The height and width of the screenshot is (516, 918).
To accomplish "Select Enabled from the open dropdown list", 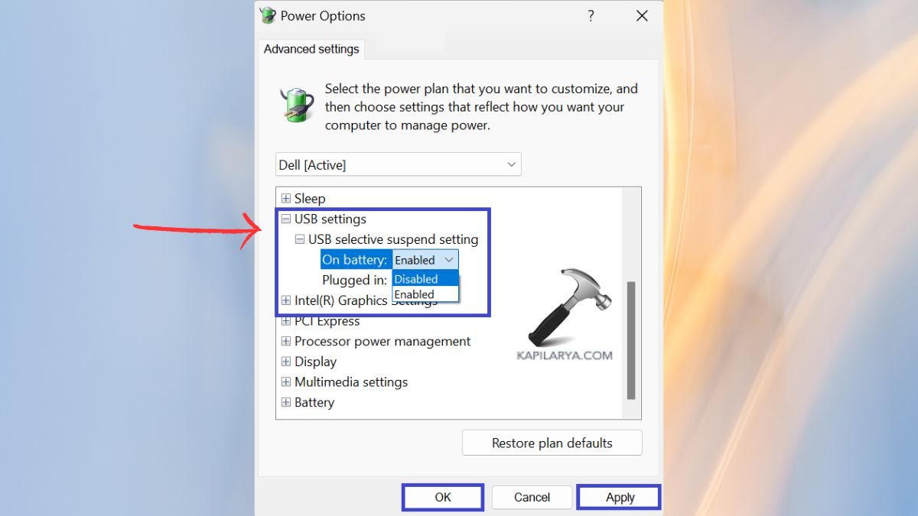I will coord(417,294).
